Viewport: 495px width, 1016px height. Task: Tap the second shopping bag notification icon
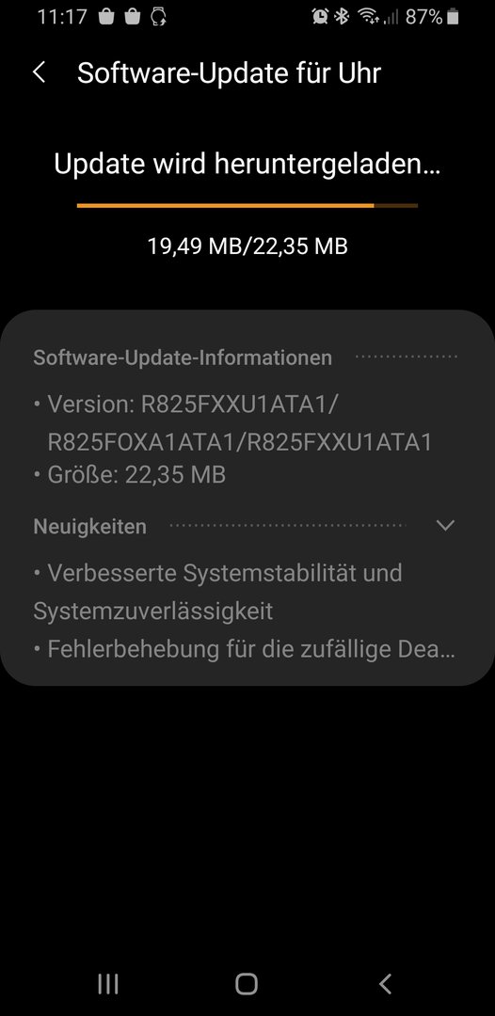click(132, 17)
